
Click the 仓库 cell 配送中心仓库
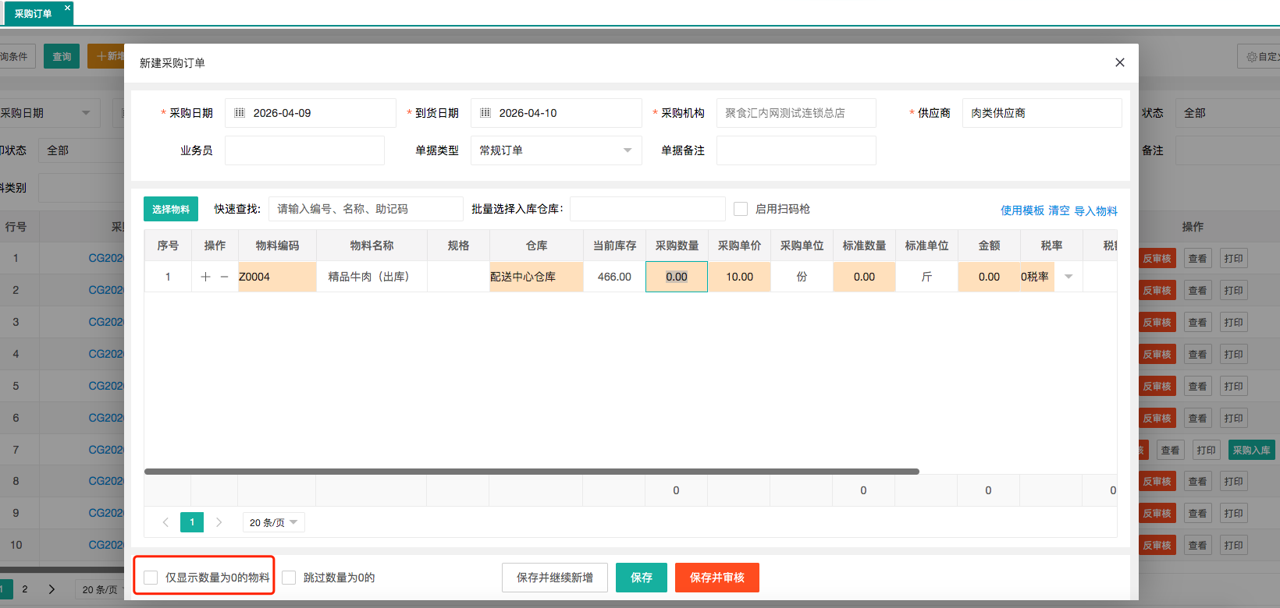(x=536, y=277)
